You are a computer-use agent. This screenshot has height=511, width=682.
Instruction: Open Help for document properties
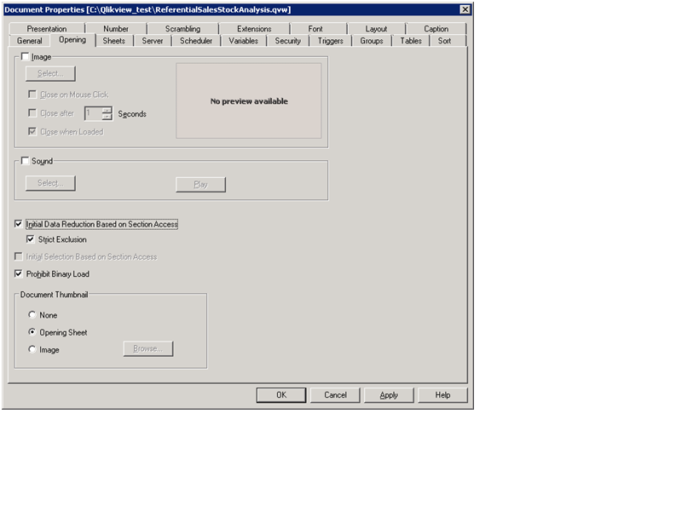coord(442,394)
